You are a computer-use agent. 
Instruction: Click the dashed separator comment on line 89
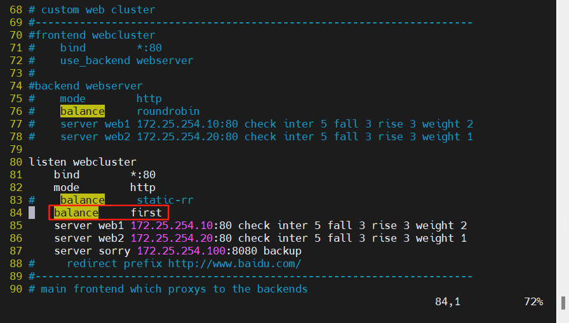[x=250, y=276]
